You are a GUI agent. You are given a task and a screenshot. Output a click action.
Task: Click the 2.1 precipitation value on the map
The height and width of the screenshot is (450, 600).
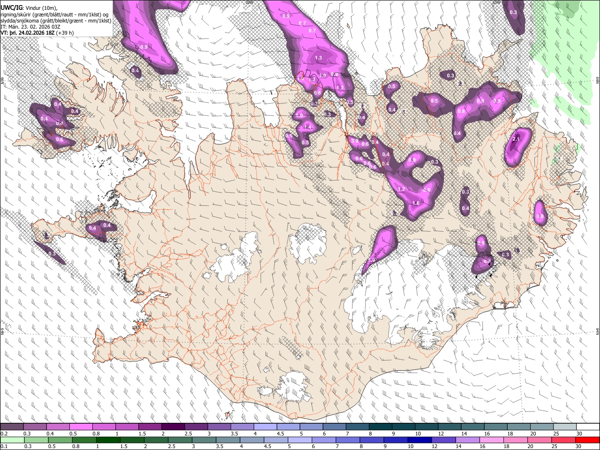tap(517, 139)
